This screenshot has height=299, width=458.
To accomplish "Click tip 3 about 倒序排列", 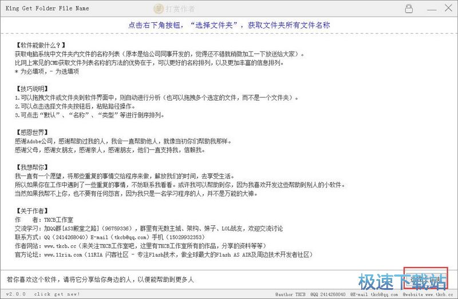I will pos(89,115).
